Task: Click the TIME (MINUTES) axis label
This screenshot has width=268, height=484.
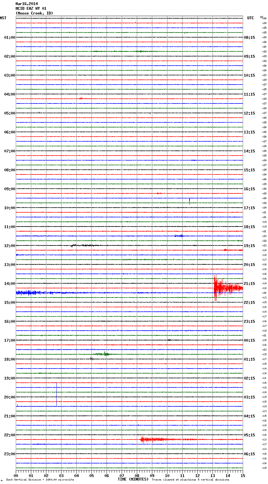Action: (x=133, y=479)
